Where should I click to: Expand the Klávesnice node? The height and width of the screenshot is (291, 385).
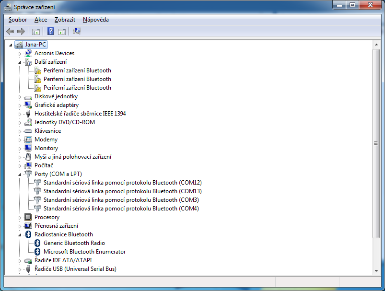20,131
